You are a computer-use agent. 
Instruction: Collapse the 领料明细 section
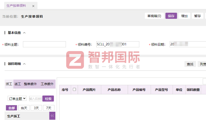tap(24, 64)
